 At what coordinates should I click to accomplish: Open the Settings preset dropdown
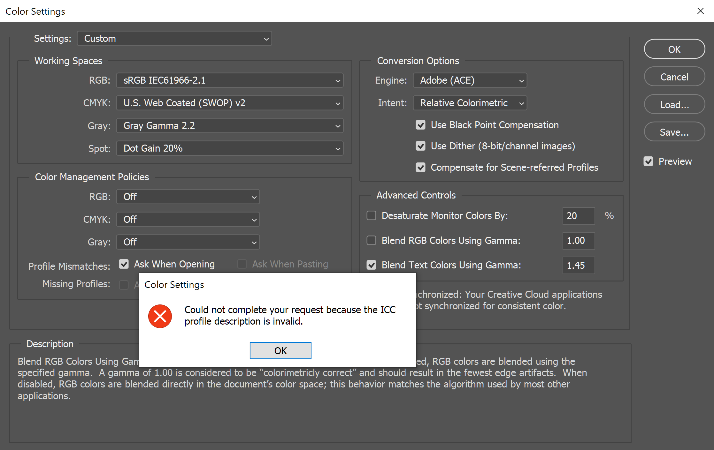[174, 39]
